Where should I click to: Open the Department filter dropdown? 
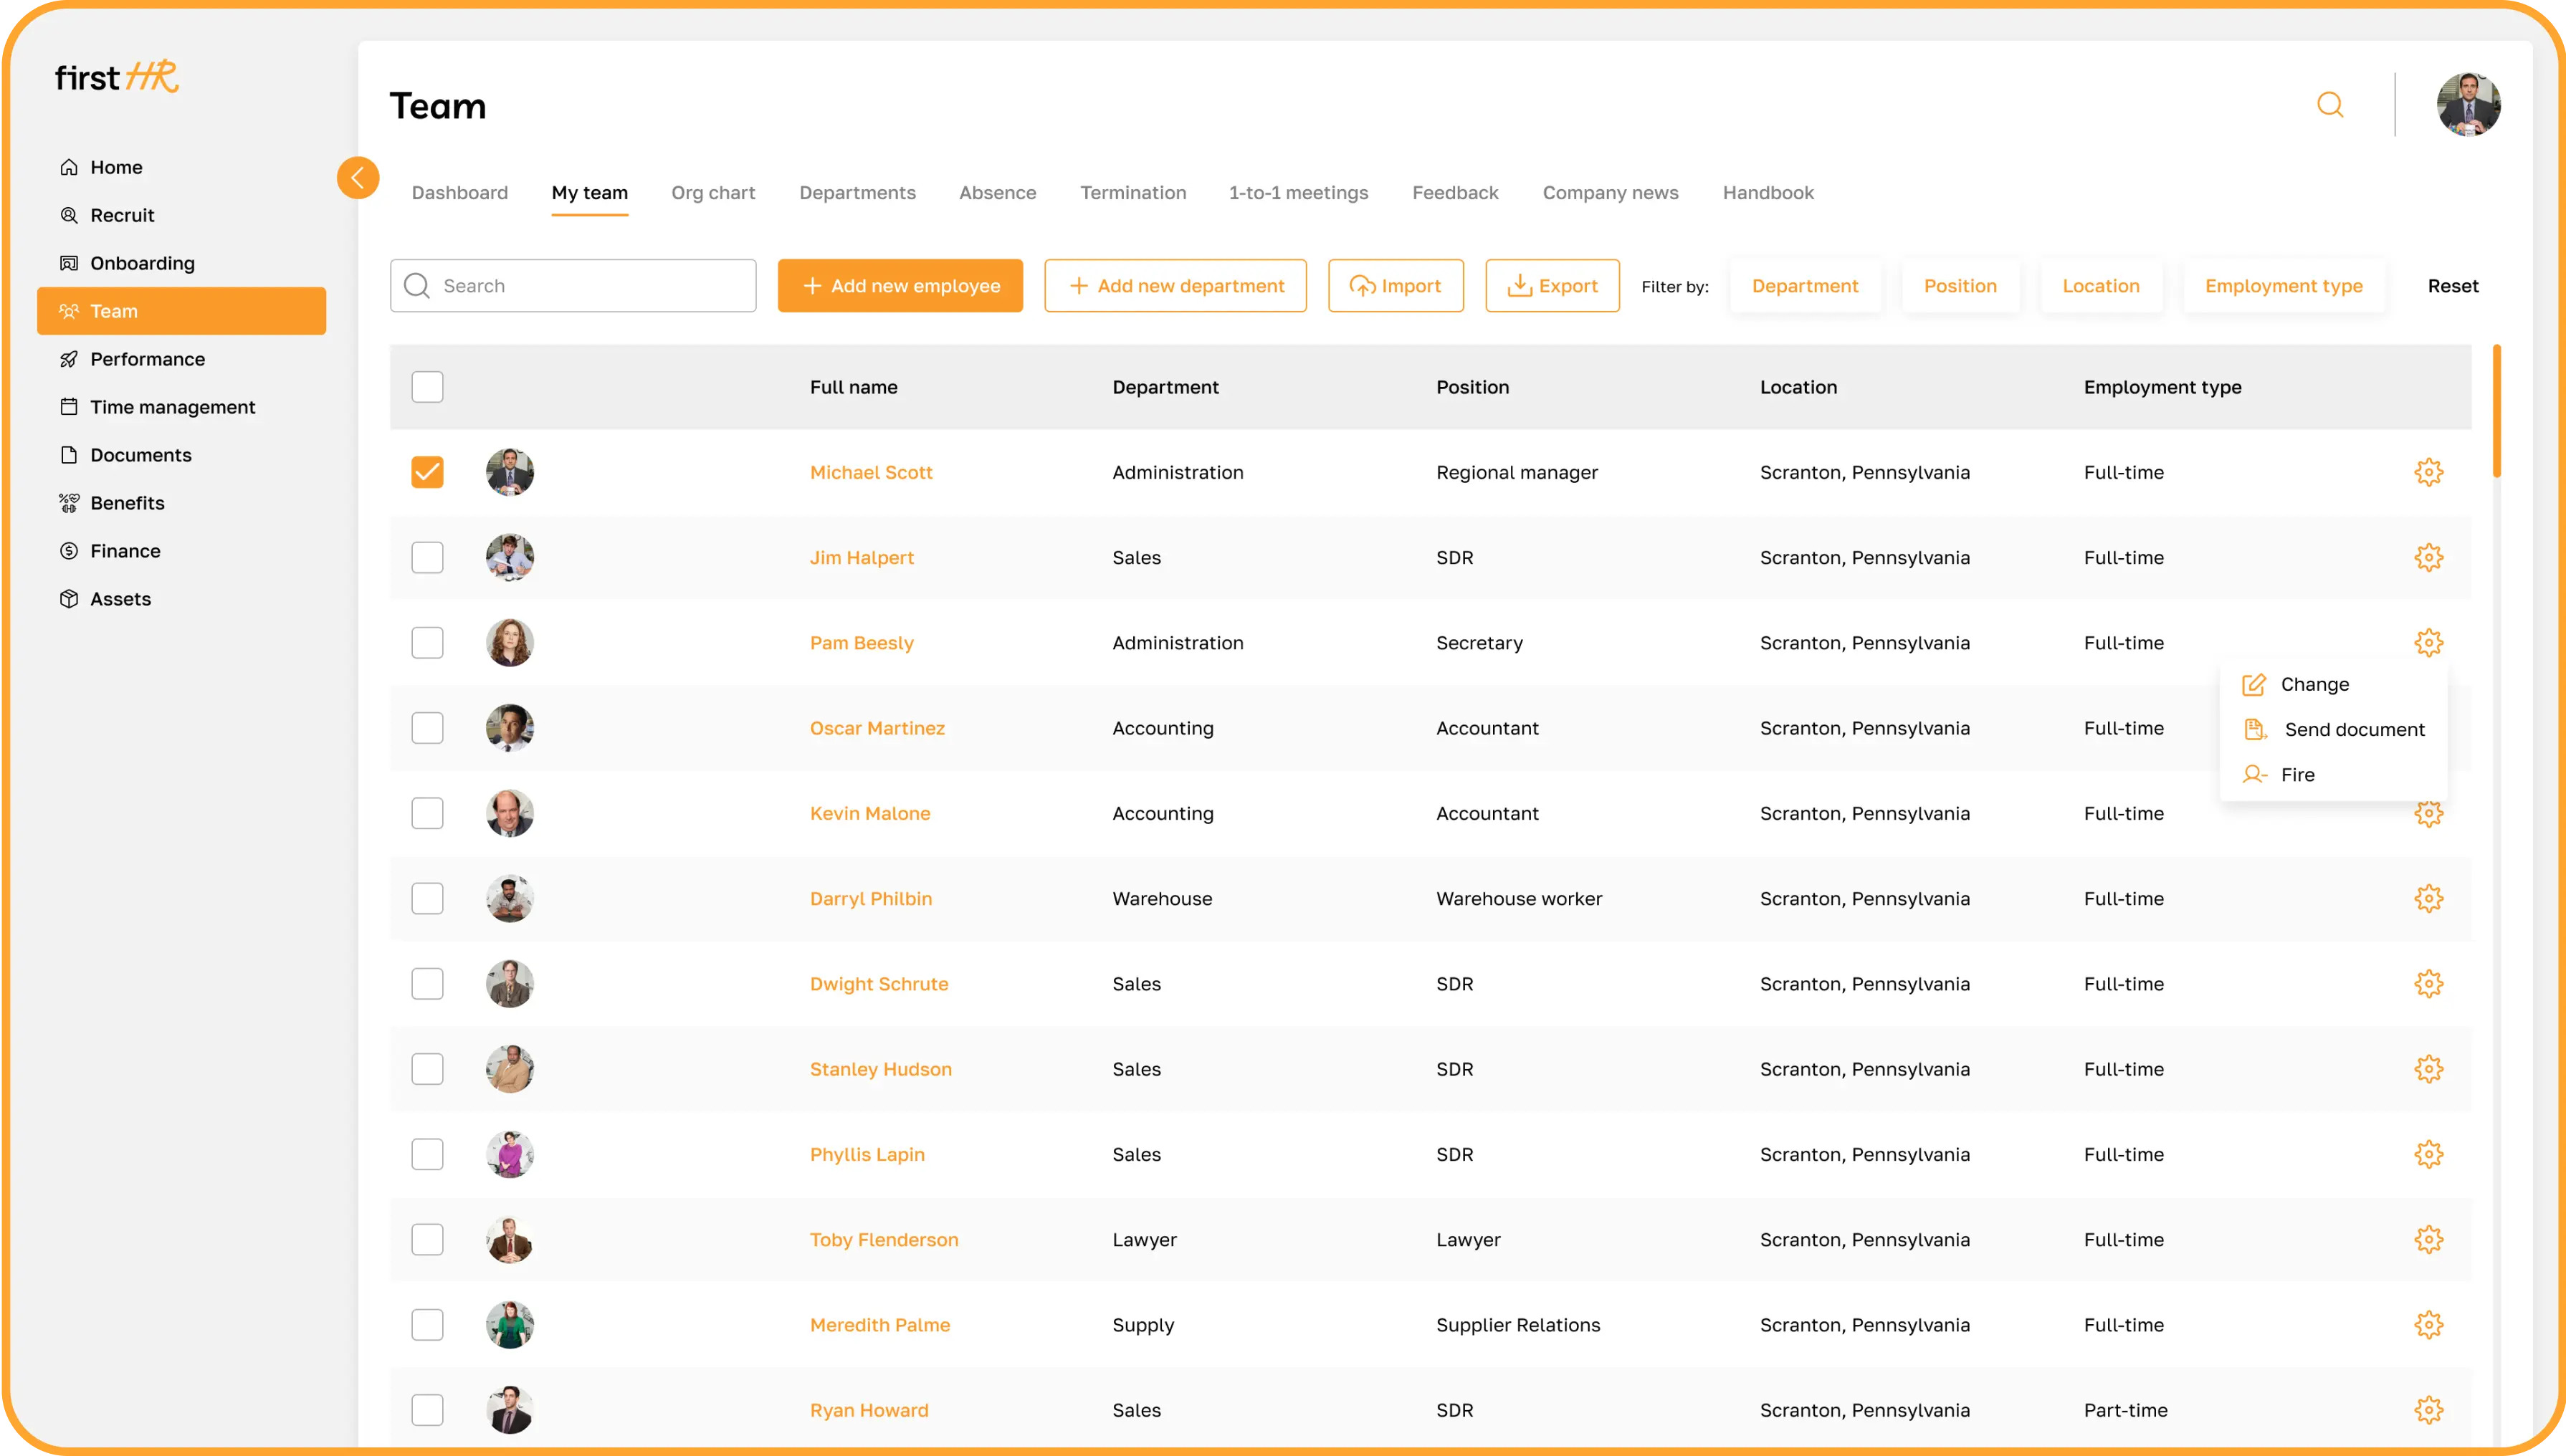[1805, 286]
